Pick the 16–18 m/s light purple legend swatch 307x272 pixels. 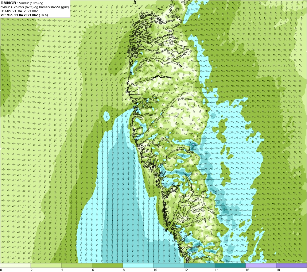tap(261, 265)
